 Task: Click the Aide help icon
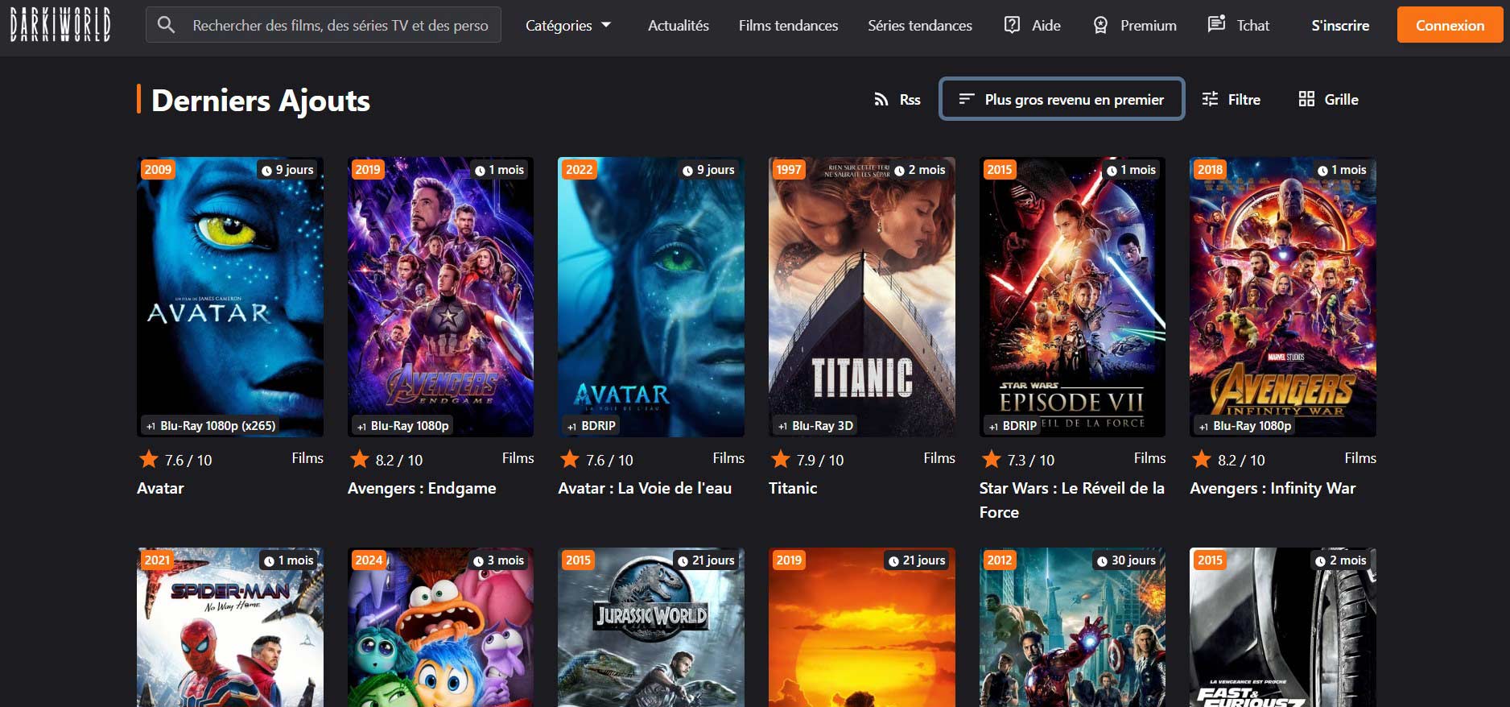(x=1012, y=25)
